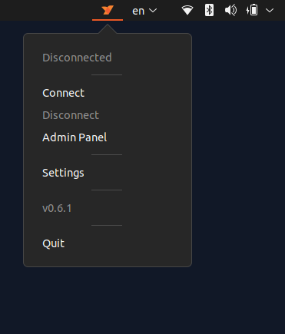This screenshot has width=285, height=334.
Task: Open Settings in the tray menu
Action: 63,173
